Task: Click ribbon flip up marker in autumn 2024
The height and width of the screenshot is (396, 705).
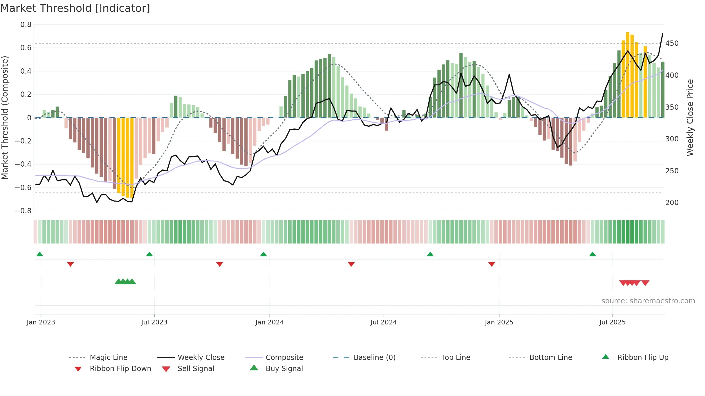Action: coord(430,254)
